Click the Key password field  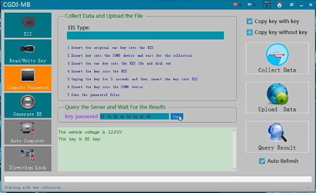tap(134, 117)
